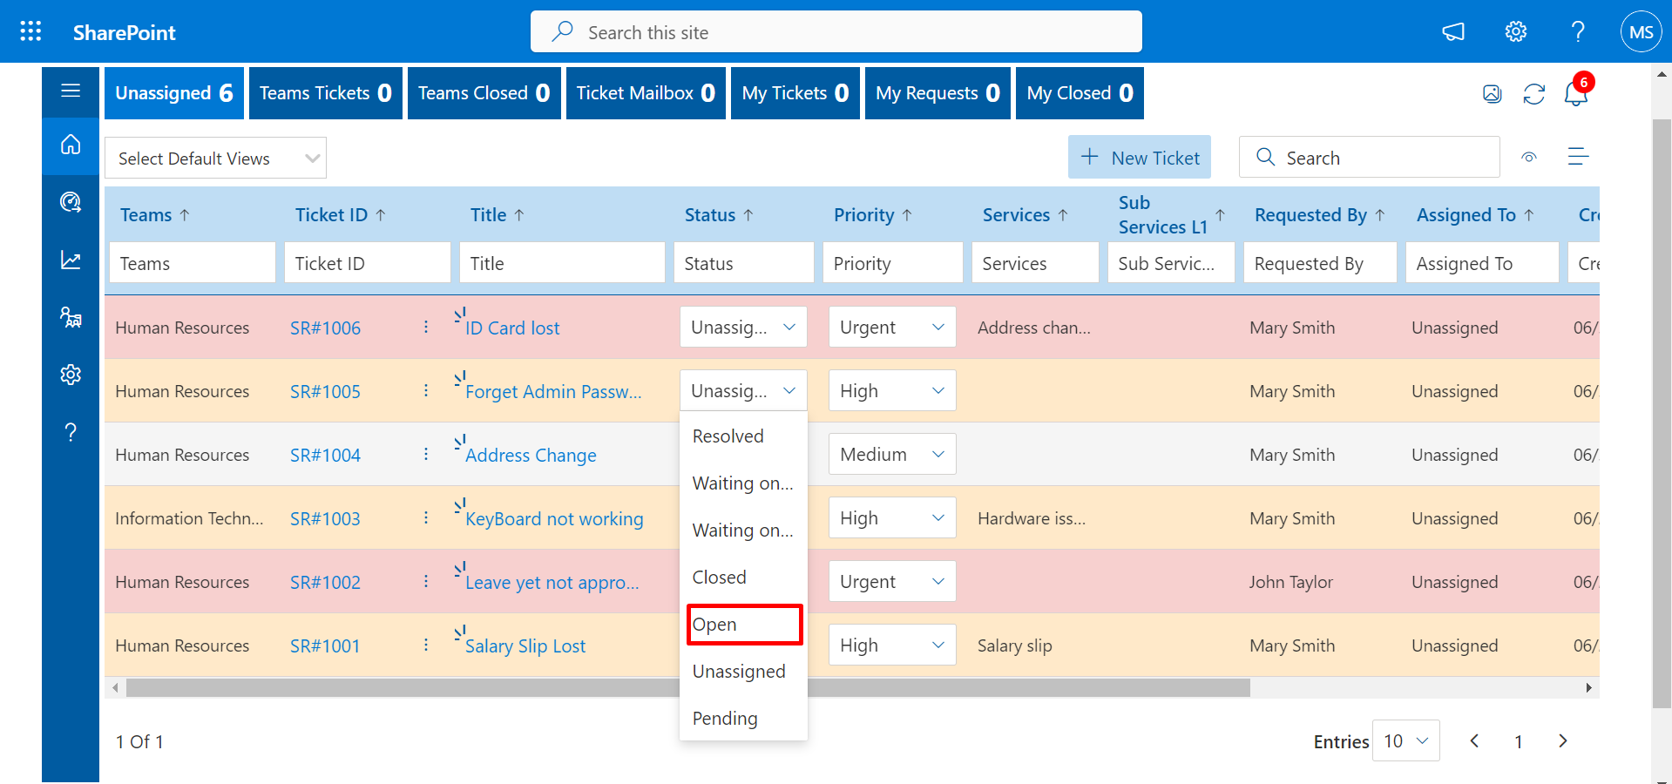Switch to the My Tickets tab
The image size is (1672, 784).
(x=795, y=93)
